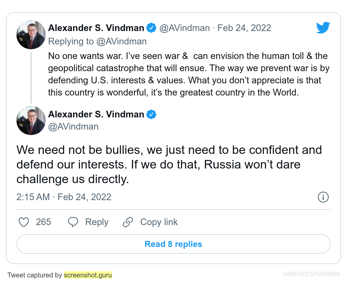This screenshot has width=347, height=292.
Task: Click the top profile avatar photo
Action: 31,35
